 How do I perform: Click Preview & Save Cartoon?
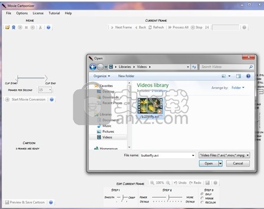[25, 202]
